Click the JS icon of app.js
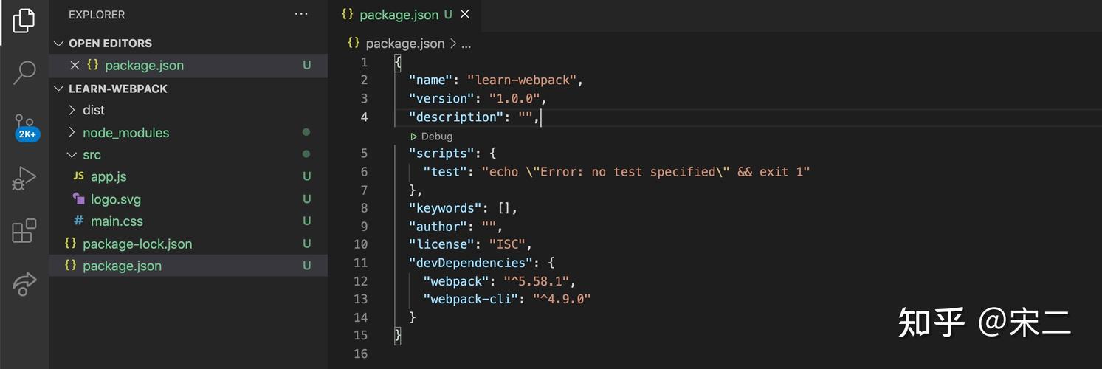The image size is (1102, 369). tap(78, 176)
